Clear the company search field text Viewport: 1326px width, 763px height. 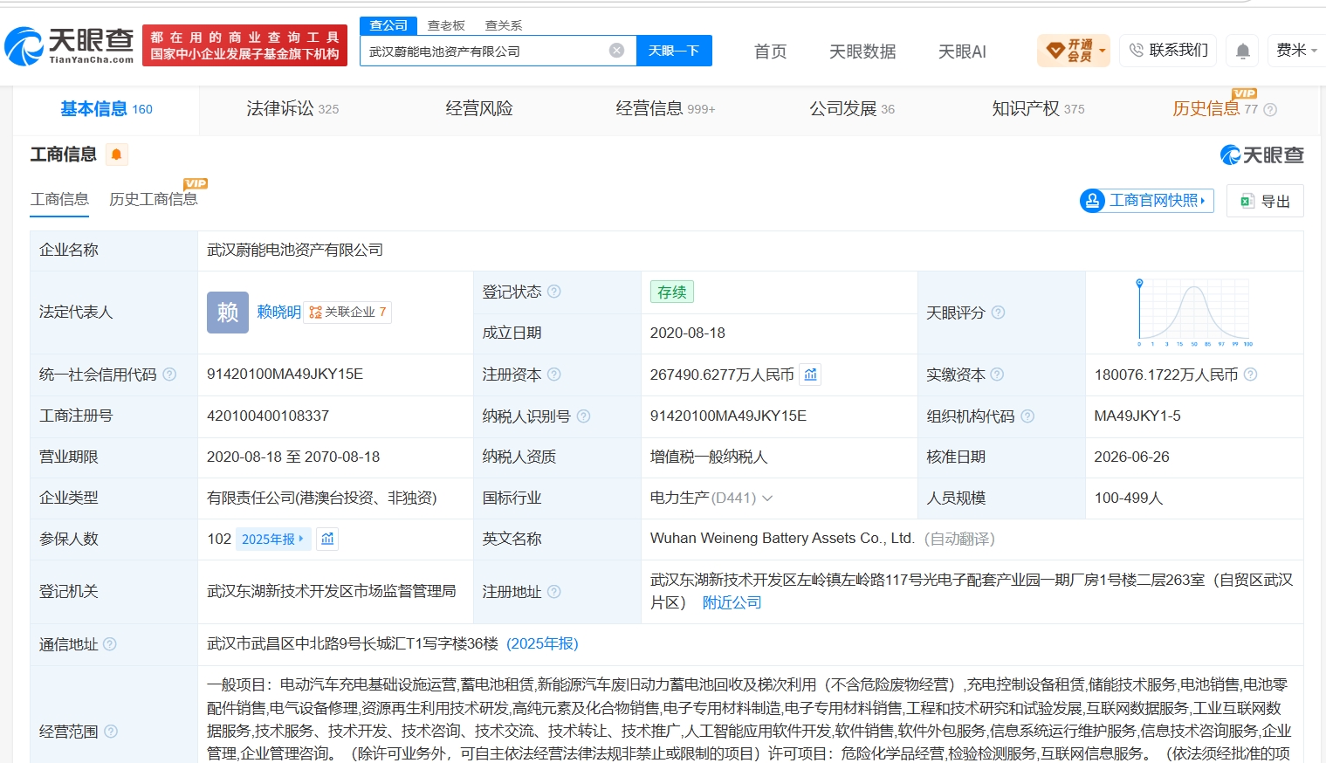616,51
